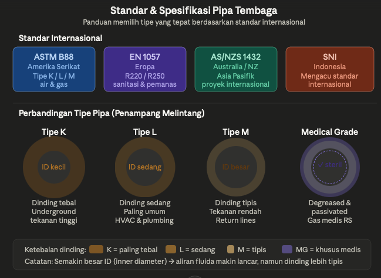Click the ID sedang center label
381x278 pixels.
coord(145,167)
